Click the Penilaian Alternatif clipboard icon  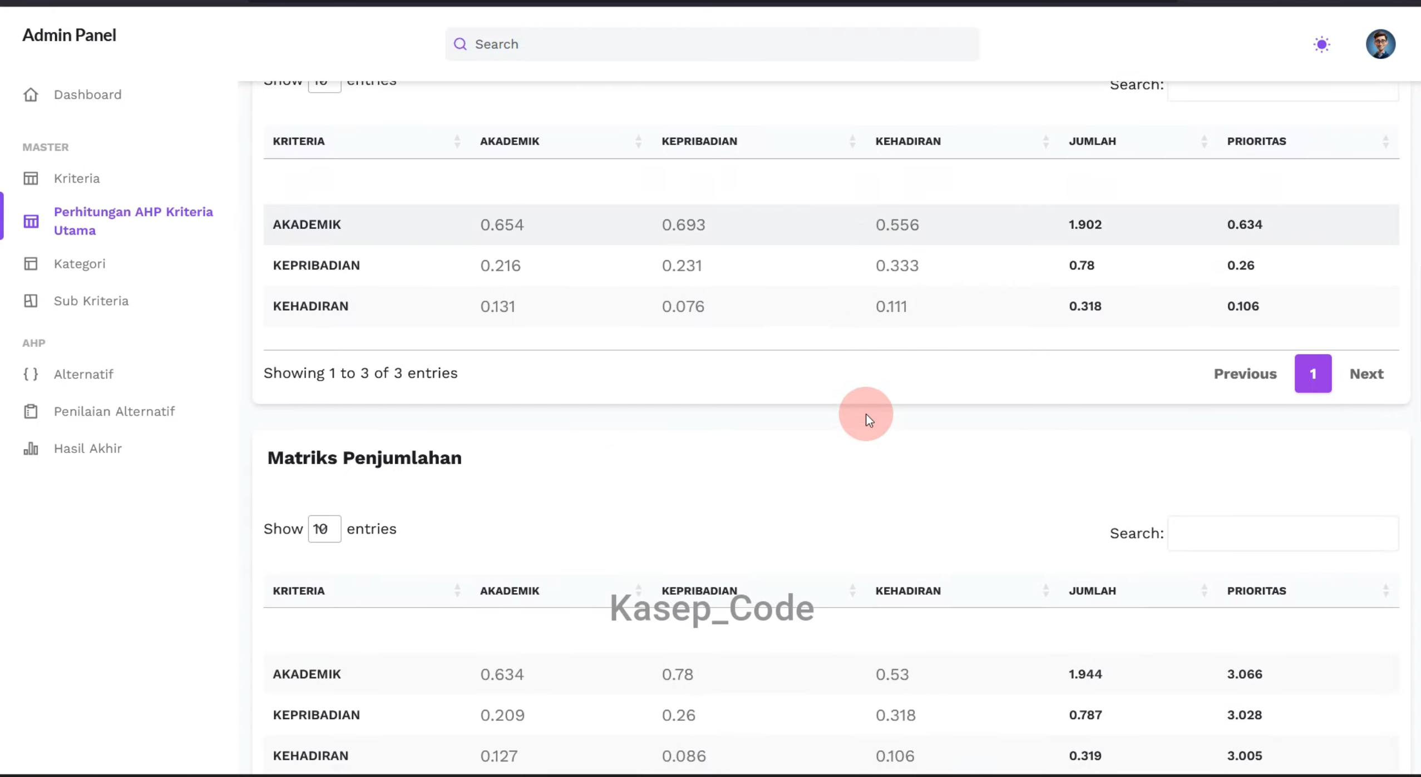31,411
